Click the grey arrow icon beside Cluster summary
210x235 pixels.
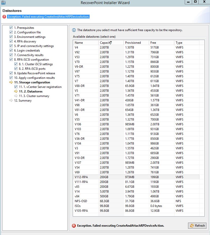point(16,96)
